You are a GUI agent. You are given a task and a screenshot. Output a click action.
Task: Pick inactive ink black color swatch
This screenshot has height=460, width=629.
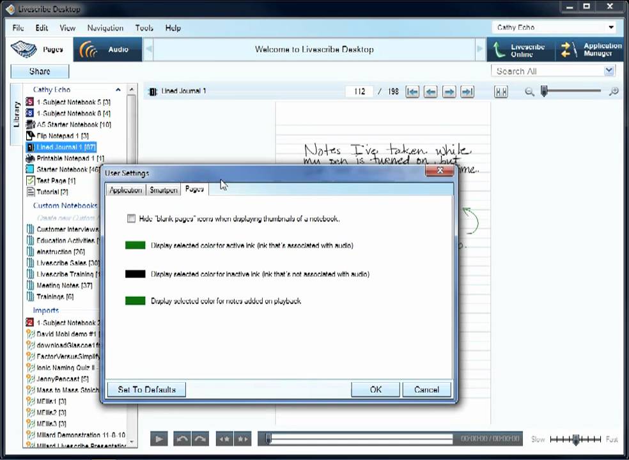(x=135, y=274)
